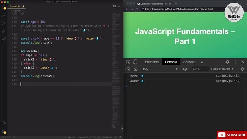Show the console sidebar
247x139 pixels.
click(128, 69)
